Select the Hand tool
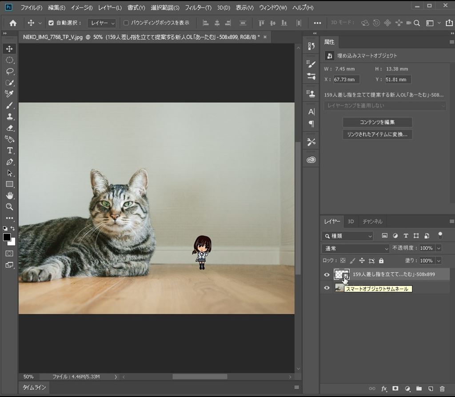This screenshot has width=455, height=397. pyautogui.click(x=9, y=196)
